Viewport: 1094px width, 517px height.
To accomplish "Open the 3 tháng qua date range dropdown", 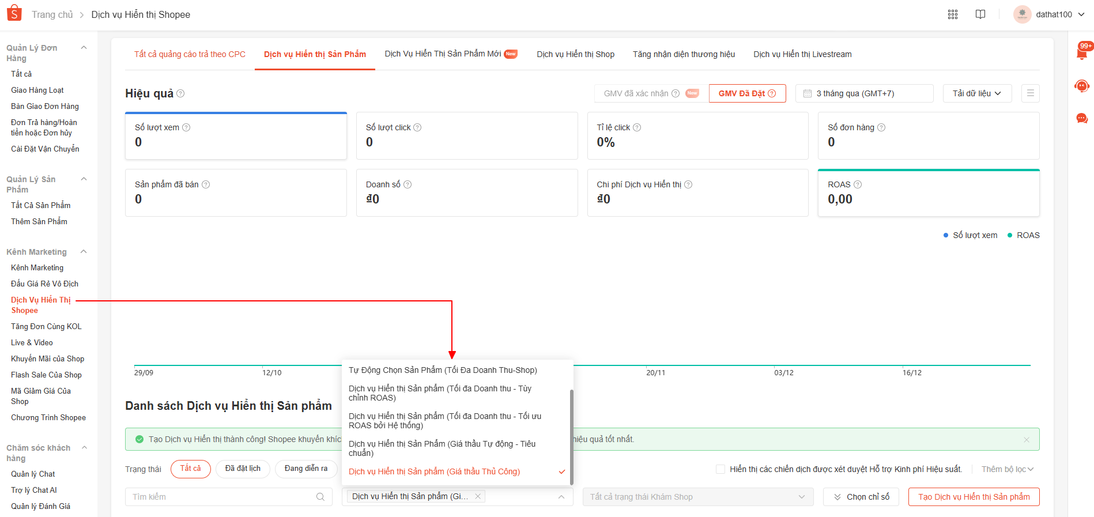I will tap(864, 93).
